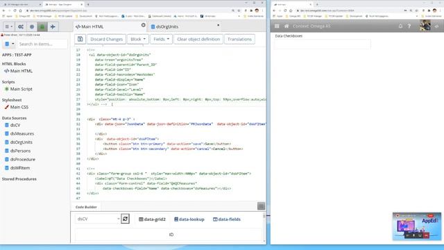Click the help question mark icon
Image resolution: width=444 pixels, height=250 pixels.
409,26
